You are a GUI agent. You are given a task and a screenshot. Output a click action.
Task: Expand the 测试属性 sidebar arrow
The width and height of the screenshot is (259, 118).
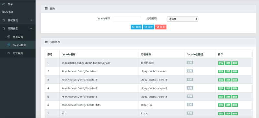[x=31, y=20]
